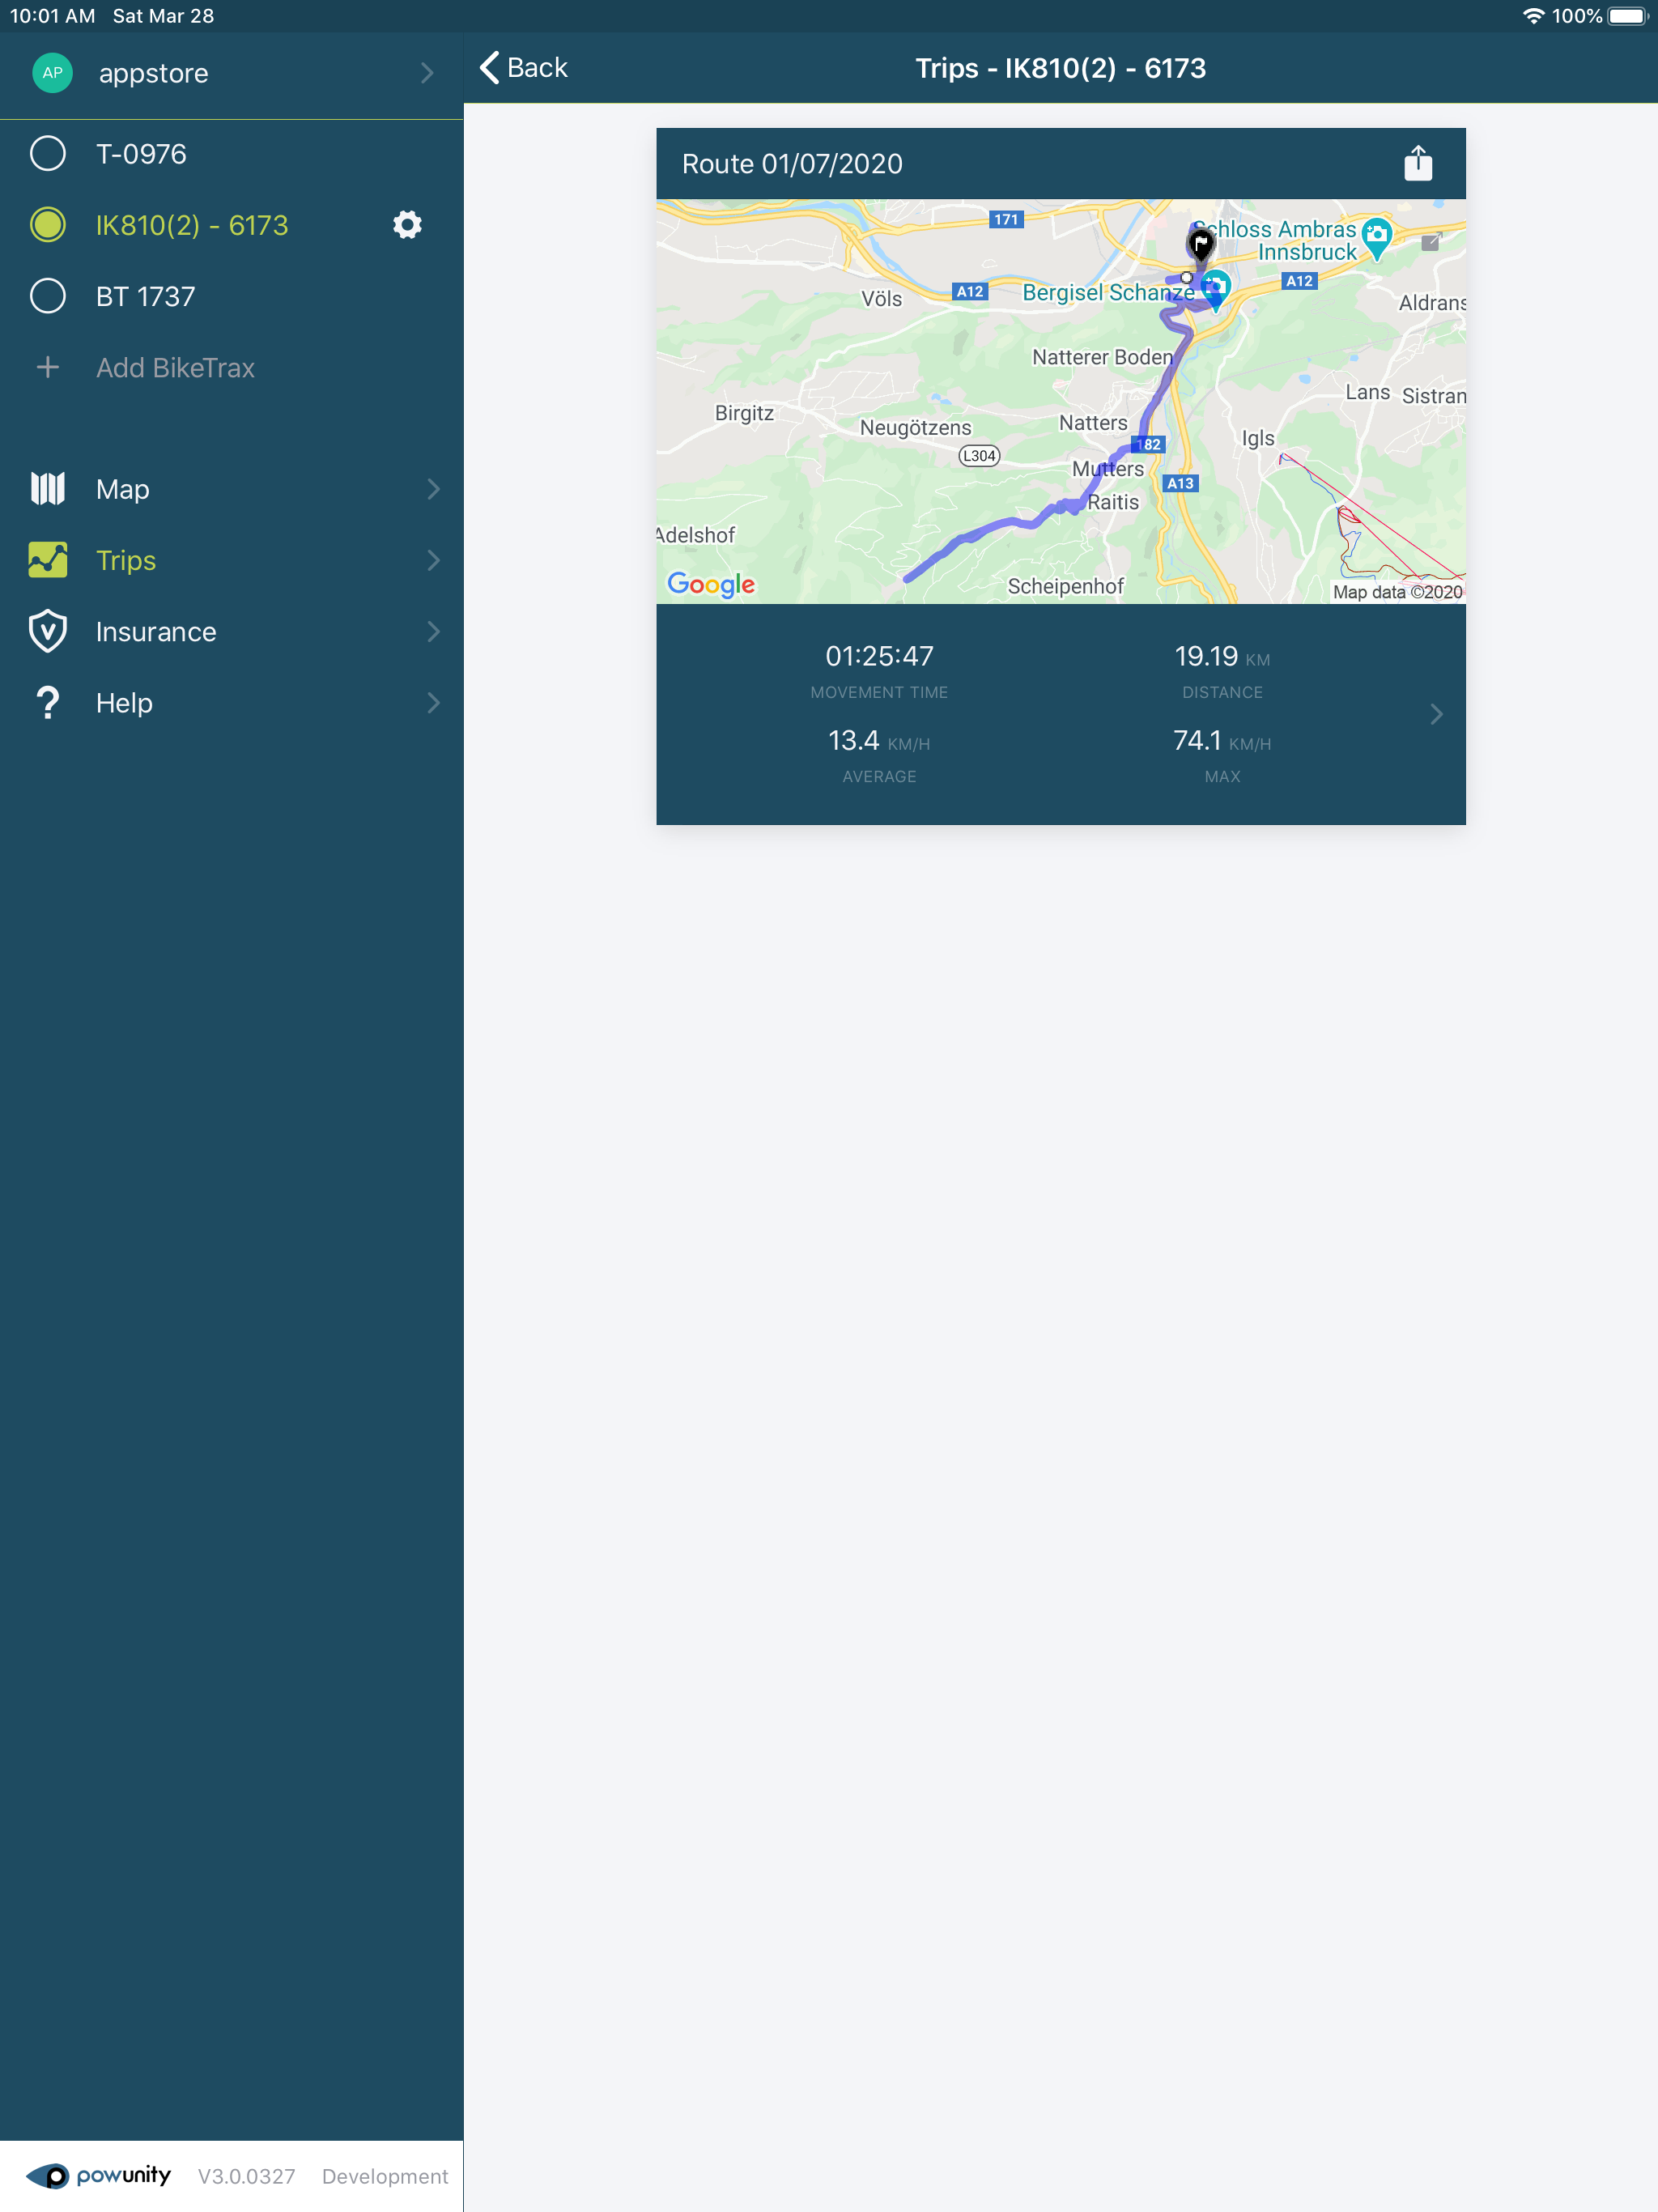
Task: Click the Trips chart icon
Action: click(x=48, y=560)
